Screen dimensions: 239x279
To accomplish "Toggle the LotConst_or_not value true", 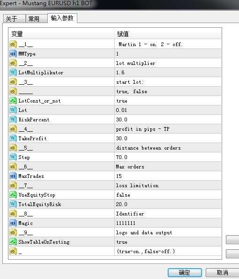I will (x=168, y=101).
